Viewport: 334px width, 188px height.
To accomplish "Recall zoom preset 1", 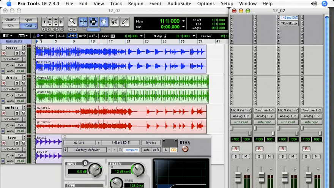I will [x=43, y=29].
